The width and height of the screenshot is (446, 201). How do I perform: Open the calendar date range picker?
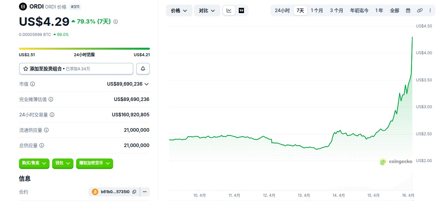(408, 10)
